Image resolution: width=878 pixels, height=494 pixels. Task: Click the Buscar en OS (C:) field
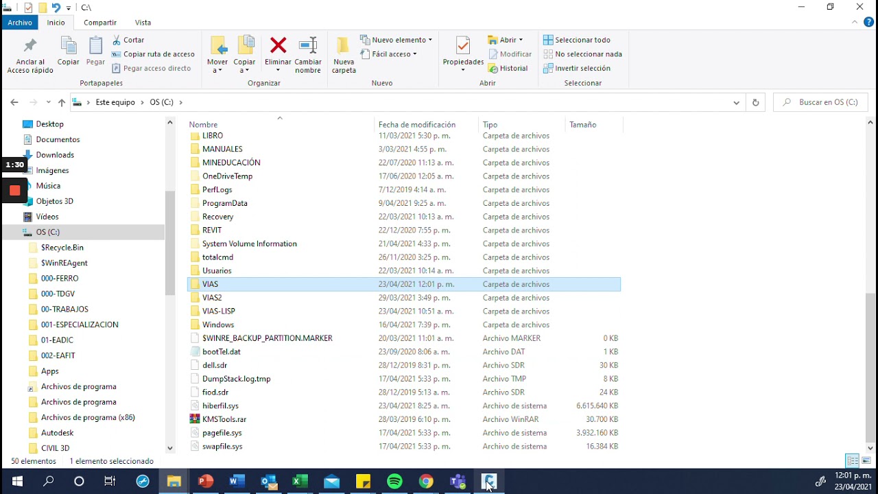click(x=820, y=102)
